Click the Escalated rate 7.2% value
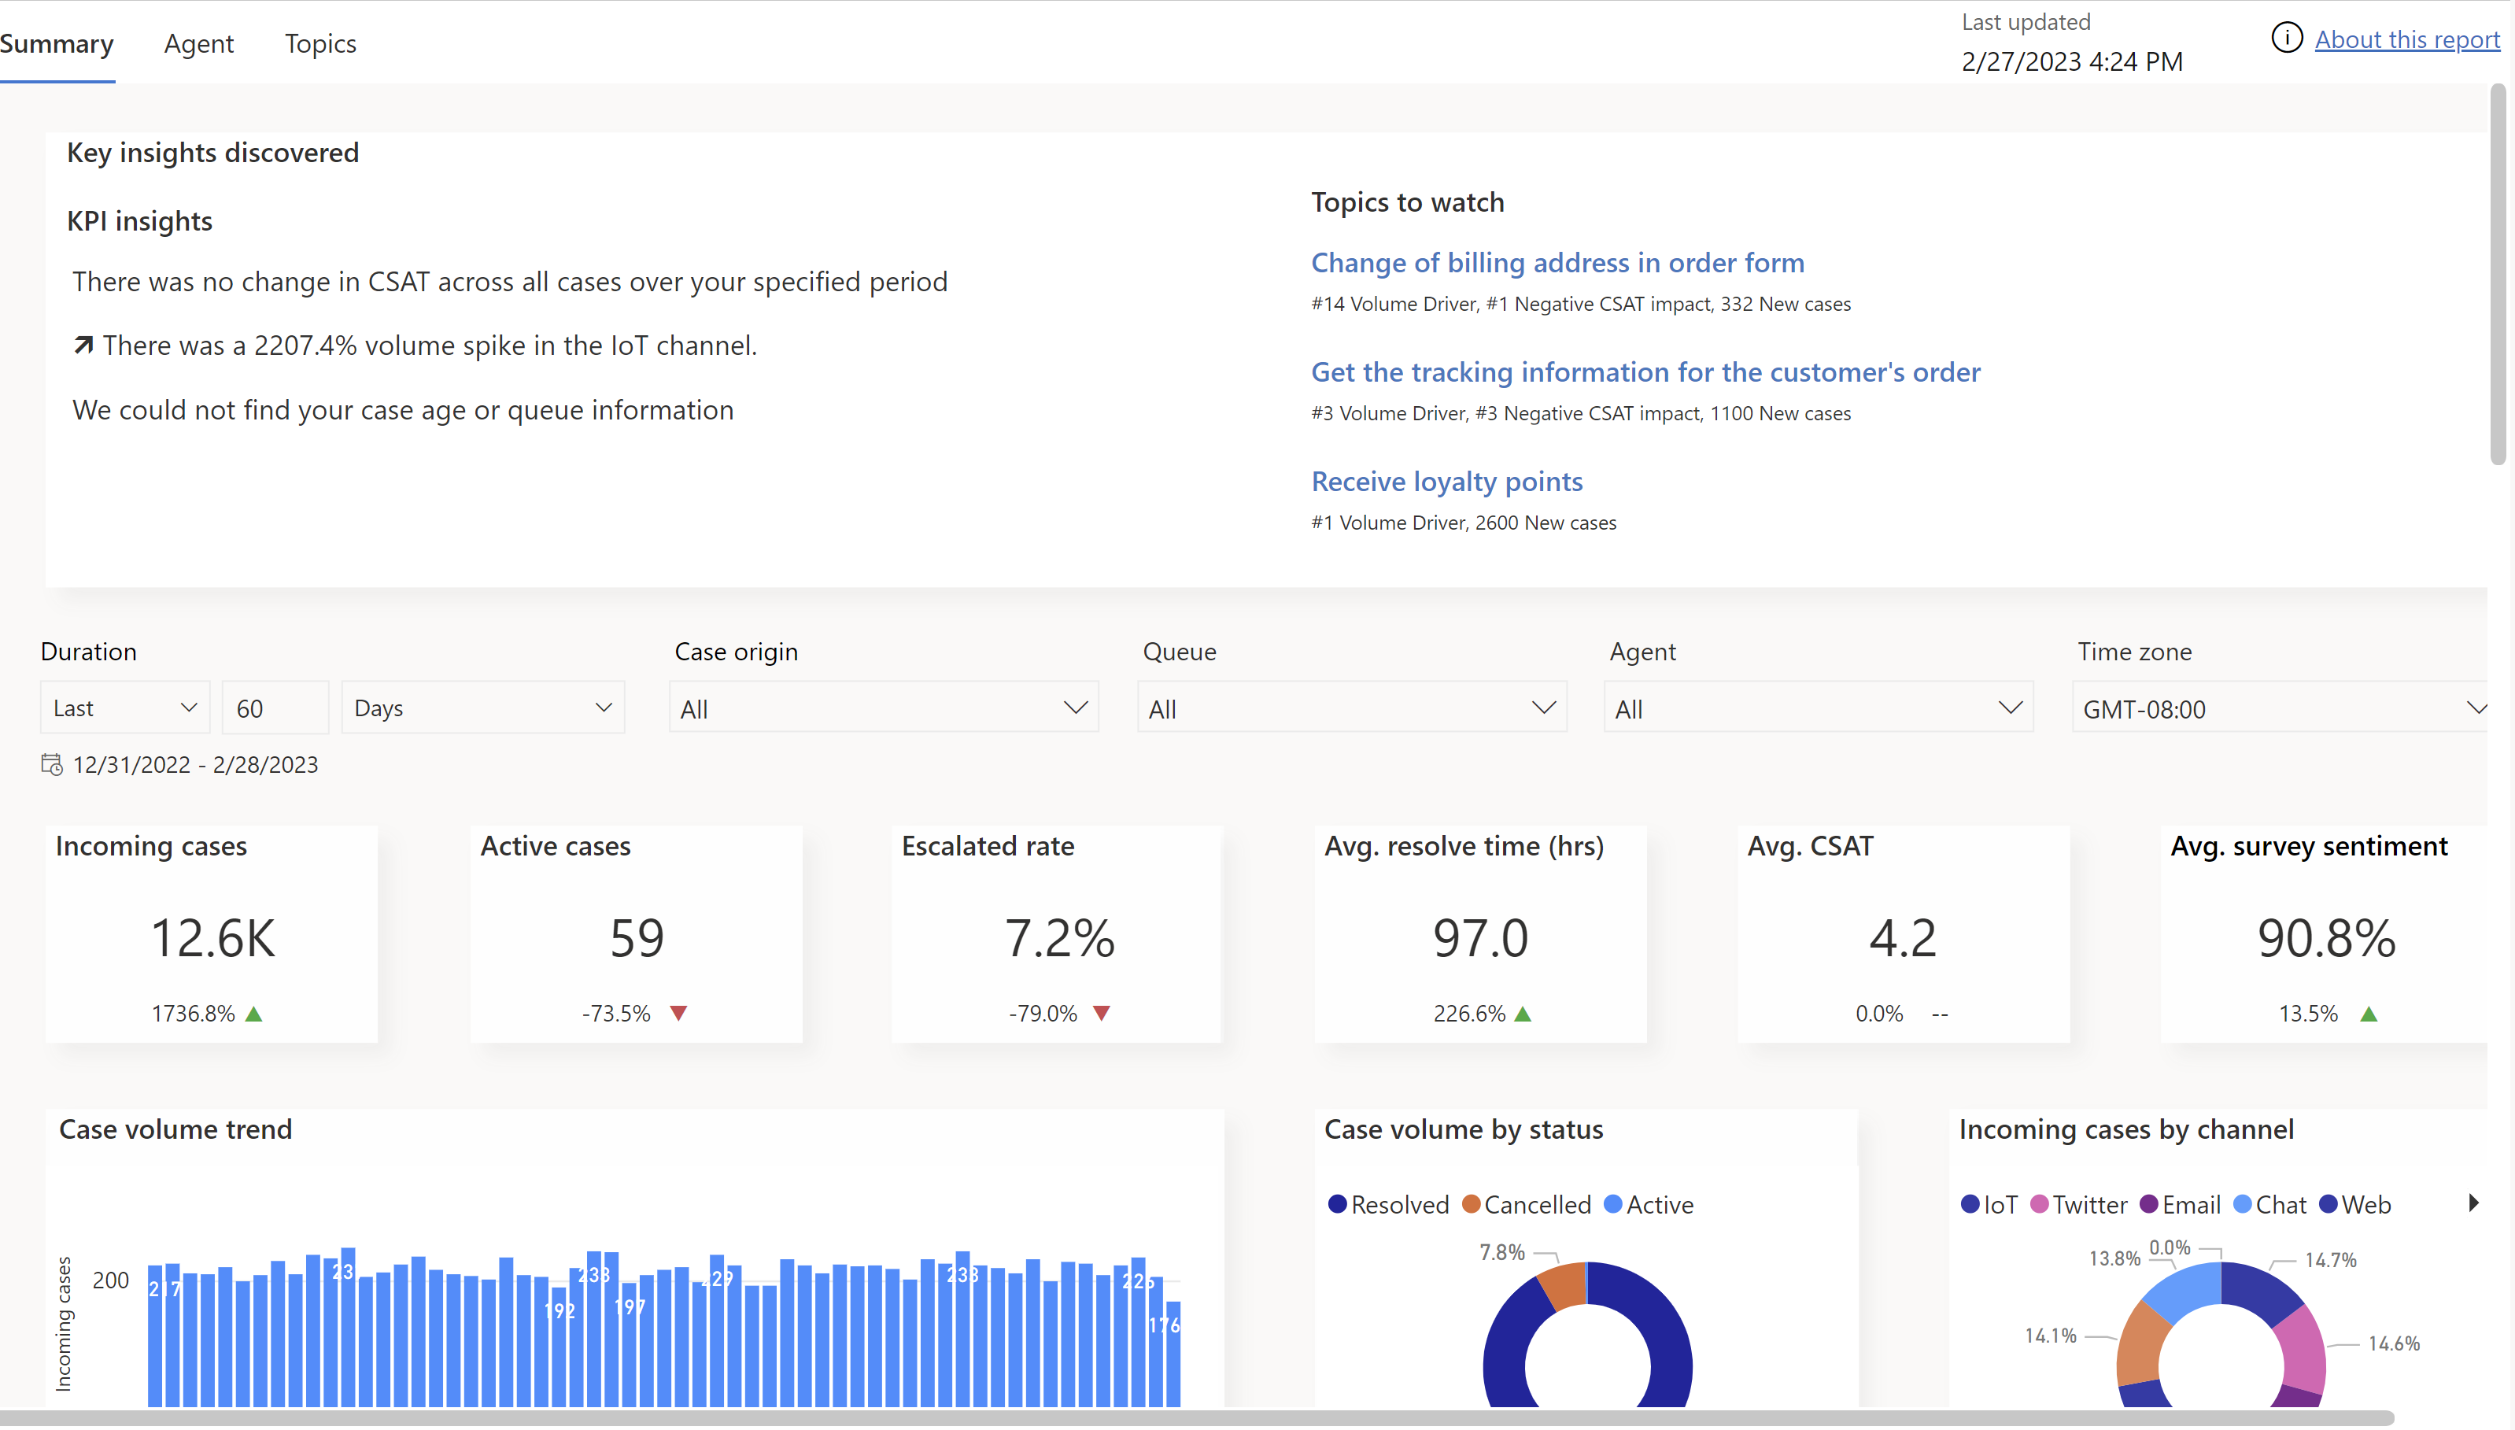 pyautogui.click(x=1060, y=938)
